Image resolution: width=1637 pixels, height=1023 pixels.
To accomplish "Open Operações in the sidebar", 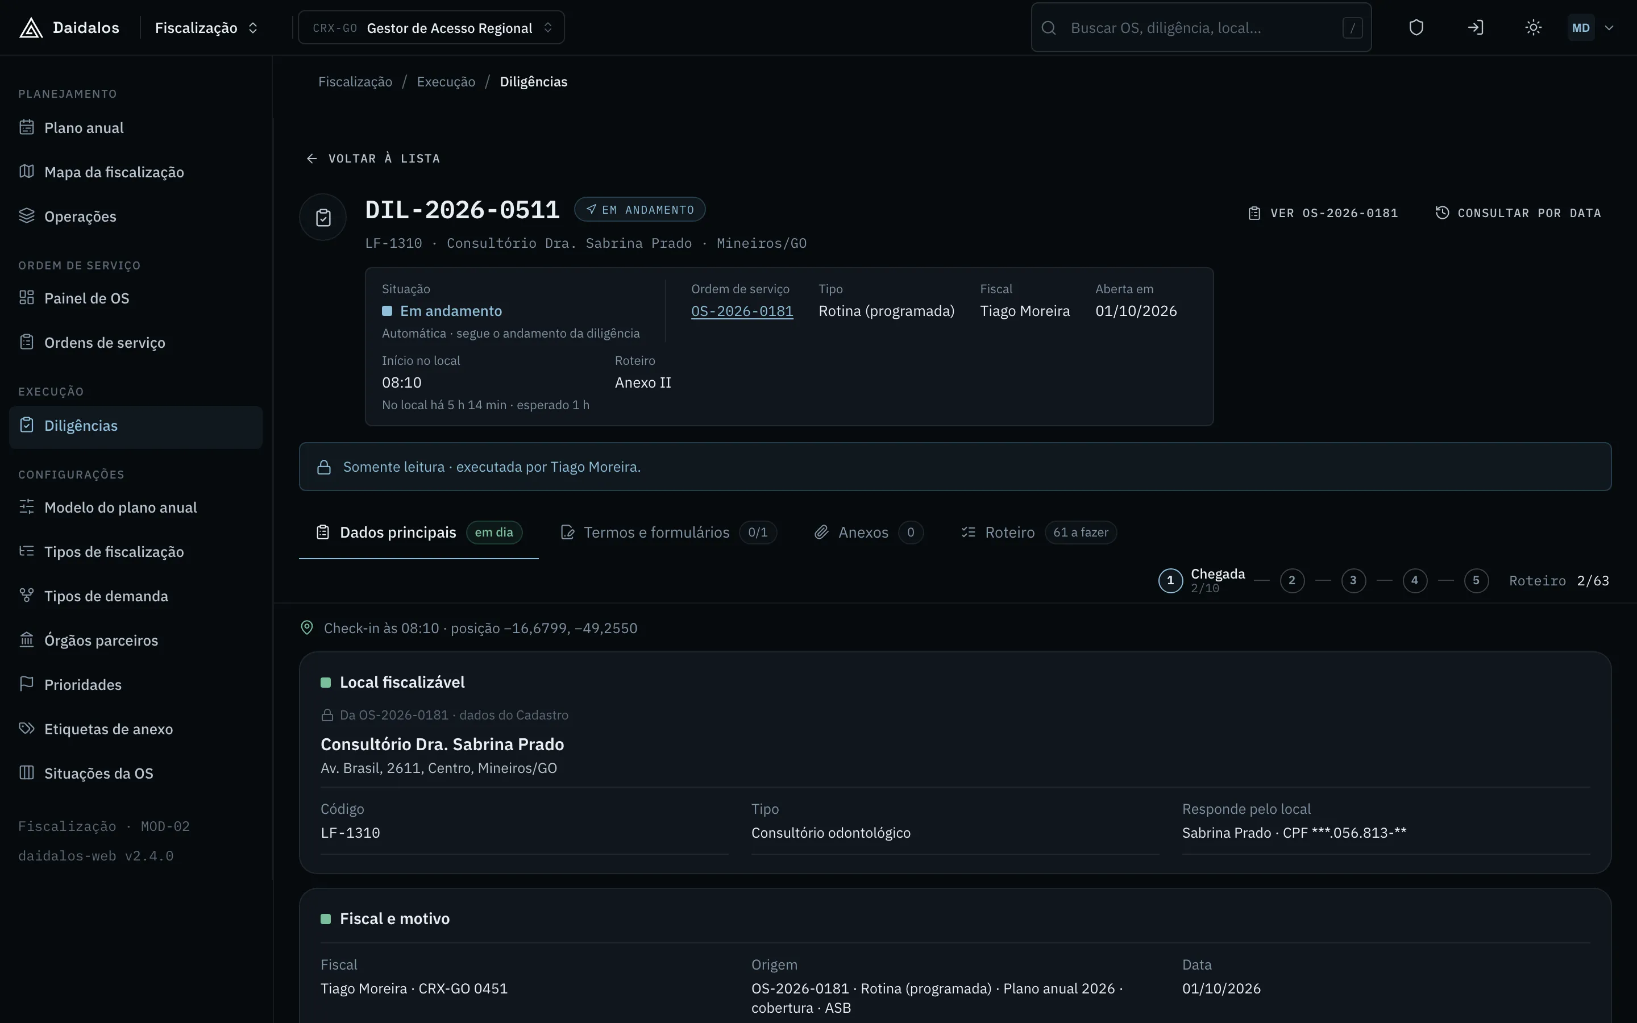I will click(135, 217).
